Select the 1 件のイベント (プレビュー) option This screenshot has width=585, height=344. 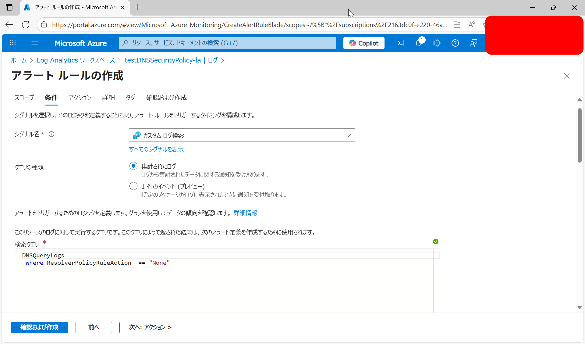click(133, 186)
